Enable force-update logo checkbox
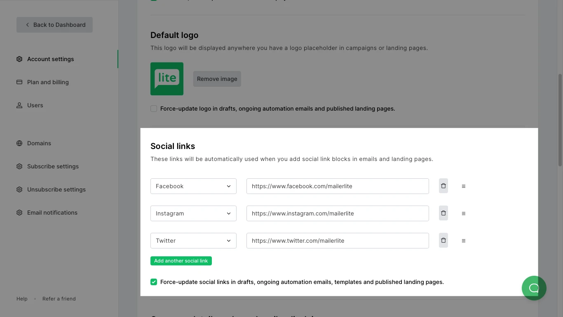 pyautogui.click(x=154, y=109)
